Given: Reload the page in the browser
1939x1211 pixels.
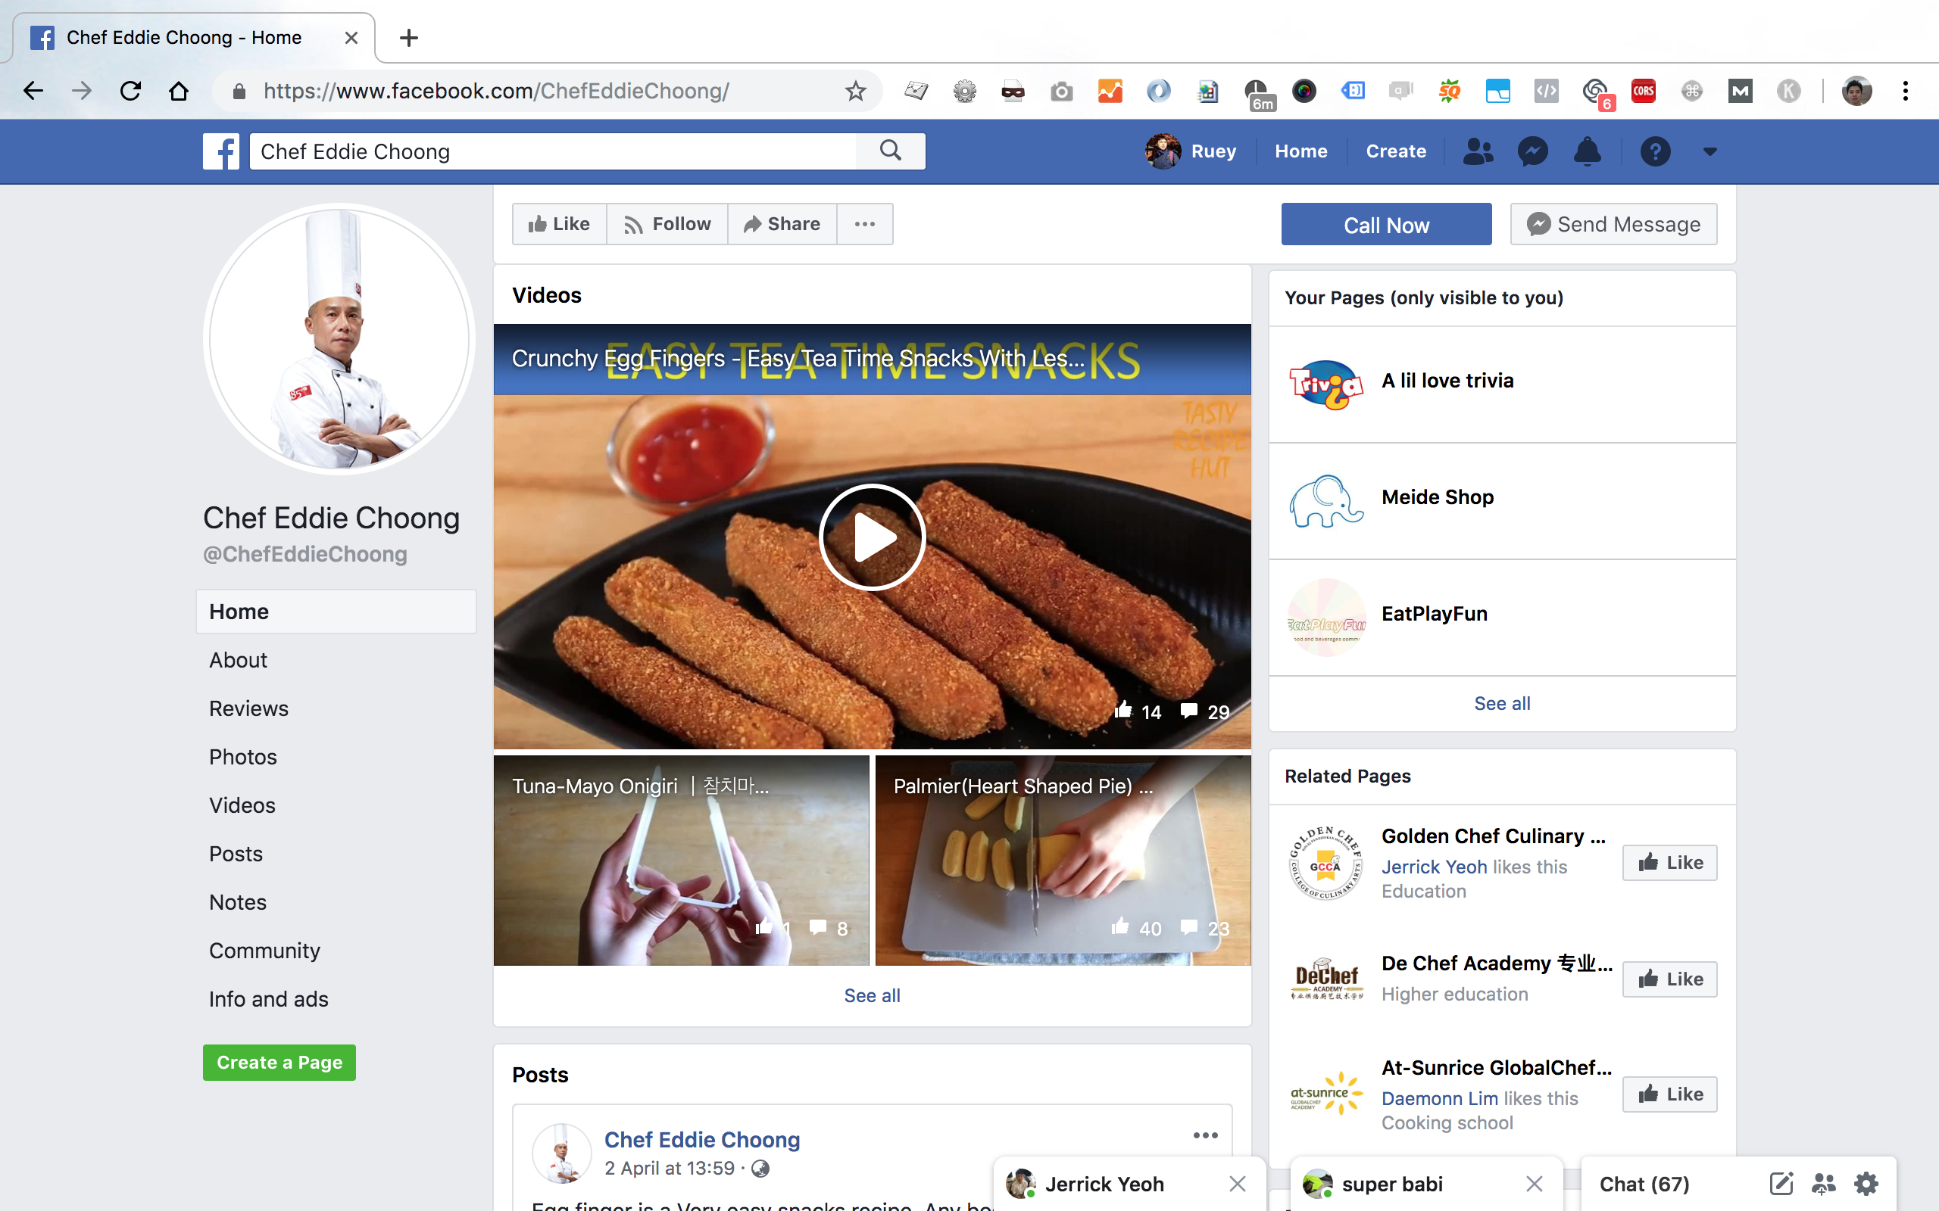Looking at the screenshot, I should [x=130, y=92].
